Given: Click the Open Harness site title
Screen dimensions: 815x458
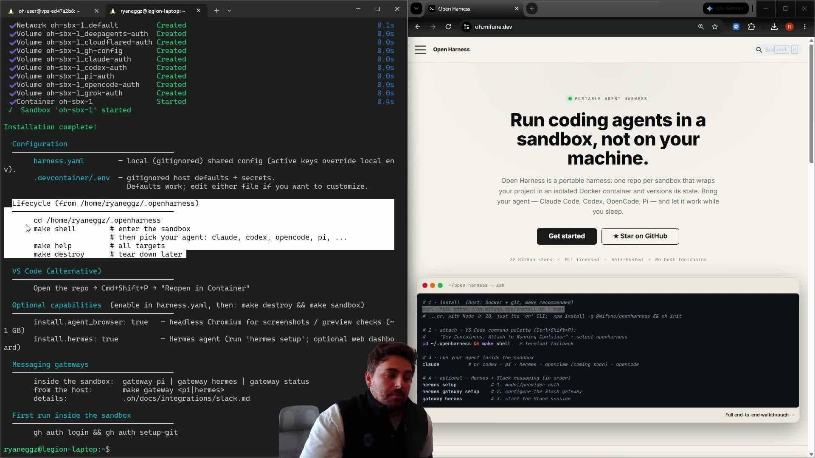Looking at the screenshot, I should pyautogui.click(x=451, y=50).
